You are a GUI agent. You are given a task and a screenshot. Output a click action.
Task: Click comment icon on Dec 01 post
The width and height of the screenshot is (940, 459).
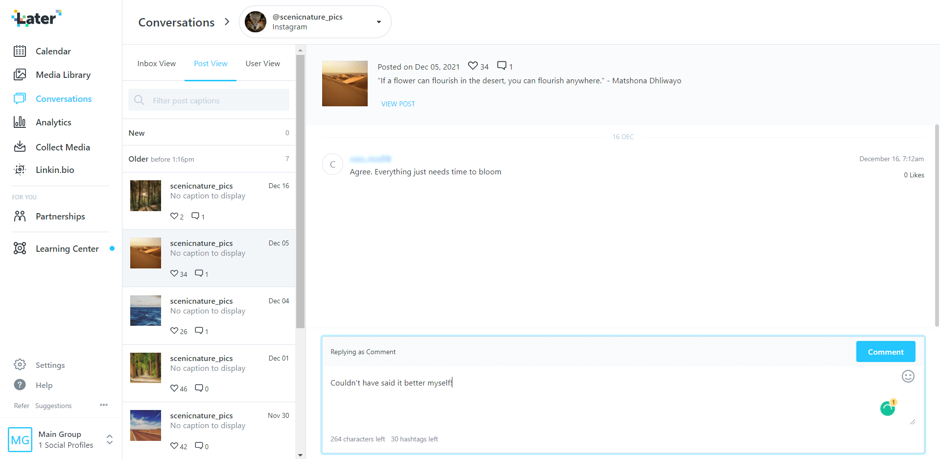click(x=199, y=388)
